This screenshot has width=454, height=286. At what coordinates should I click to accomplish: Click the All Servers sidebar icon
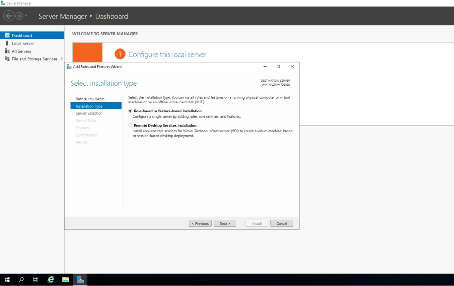point(7,51)
